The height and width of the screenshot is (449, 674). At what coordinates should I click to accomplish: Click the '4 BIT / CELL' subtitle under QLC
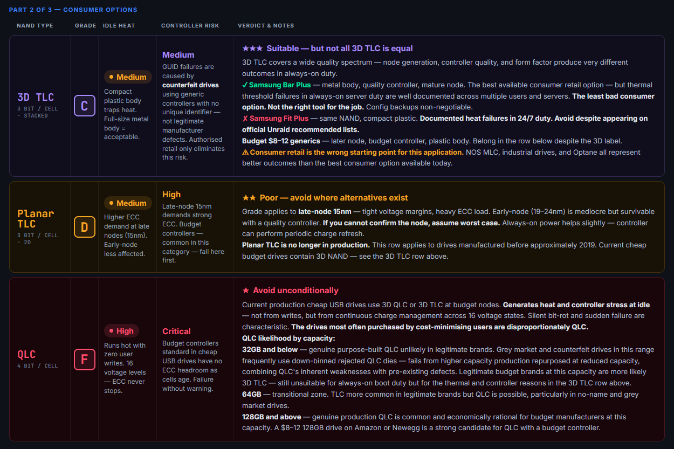(37, 366)
